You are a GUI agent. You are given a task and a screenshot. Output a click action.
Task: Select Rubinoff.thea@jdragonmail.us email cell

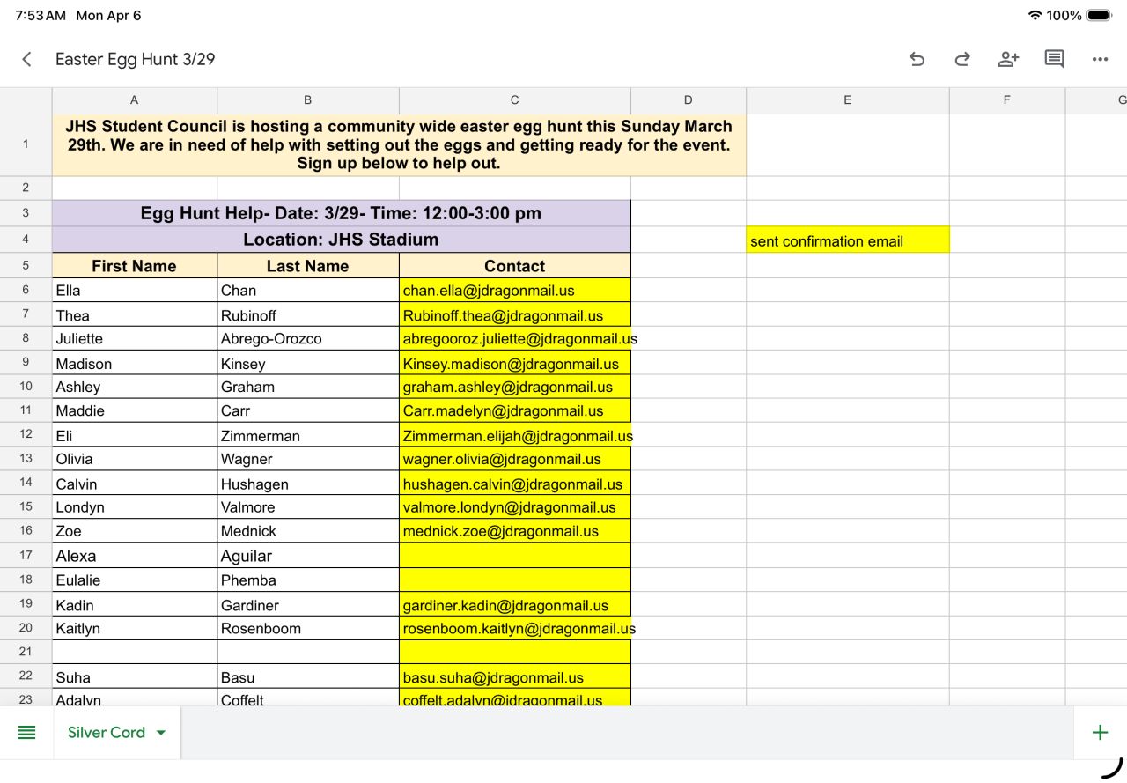pos(515,315)
